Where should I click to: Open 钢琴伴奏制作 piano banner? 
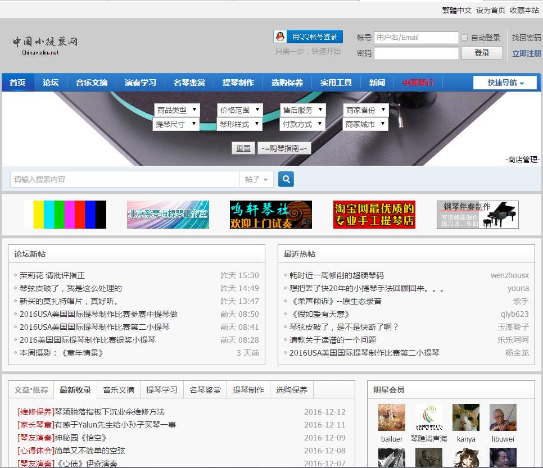coord(478,215)
